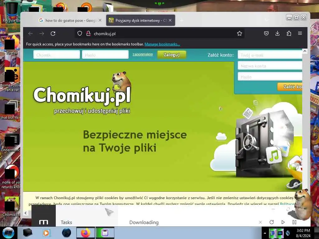Click the 'Chomik' login username field
Screen dimensions: 319x239
point(57,55)
